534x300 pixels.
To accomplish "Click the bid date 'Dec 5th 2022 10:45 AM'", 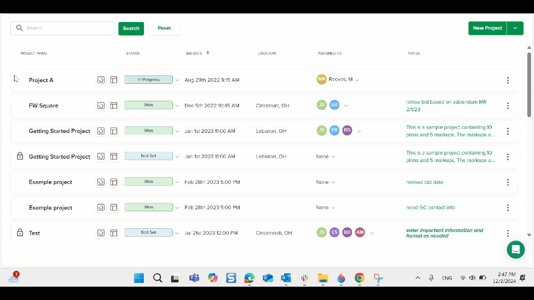I will click(212, 105).
